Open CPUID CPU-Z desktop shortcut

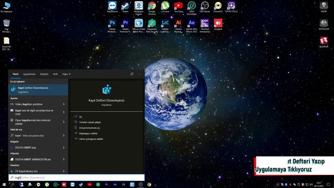click(x=231, y=7)
